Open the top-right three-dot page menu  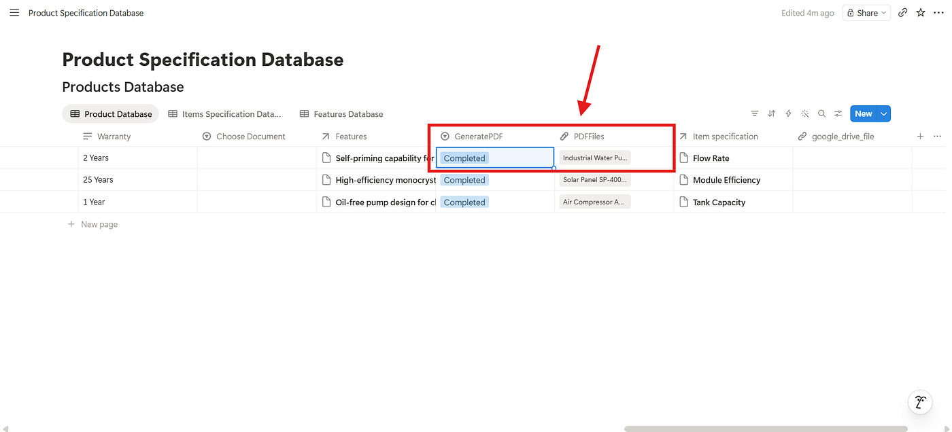pyautogui.click(x=938, y=13)
